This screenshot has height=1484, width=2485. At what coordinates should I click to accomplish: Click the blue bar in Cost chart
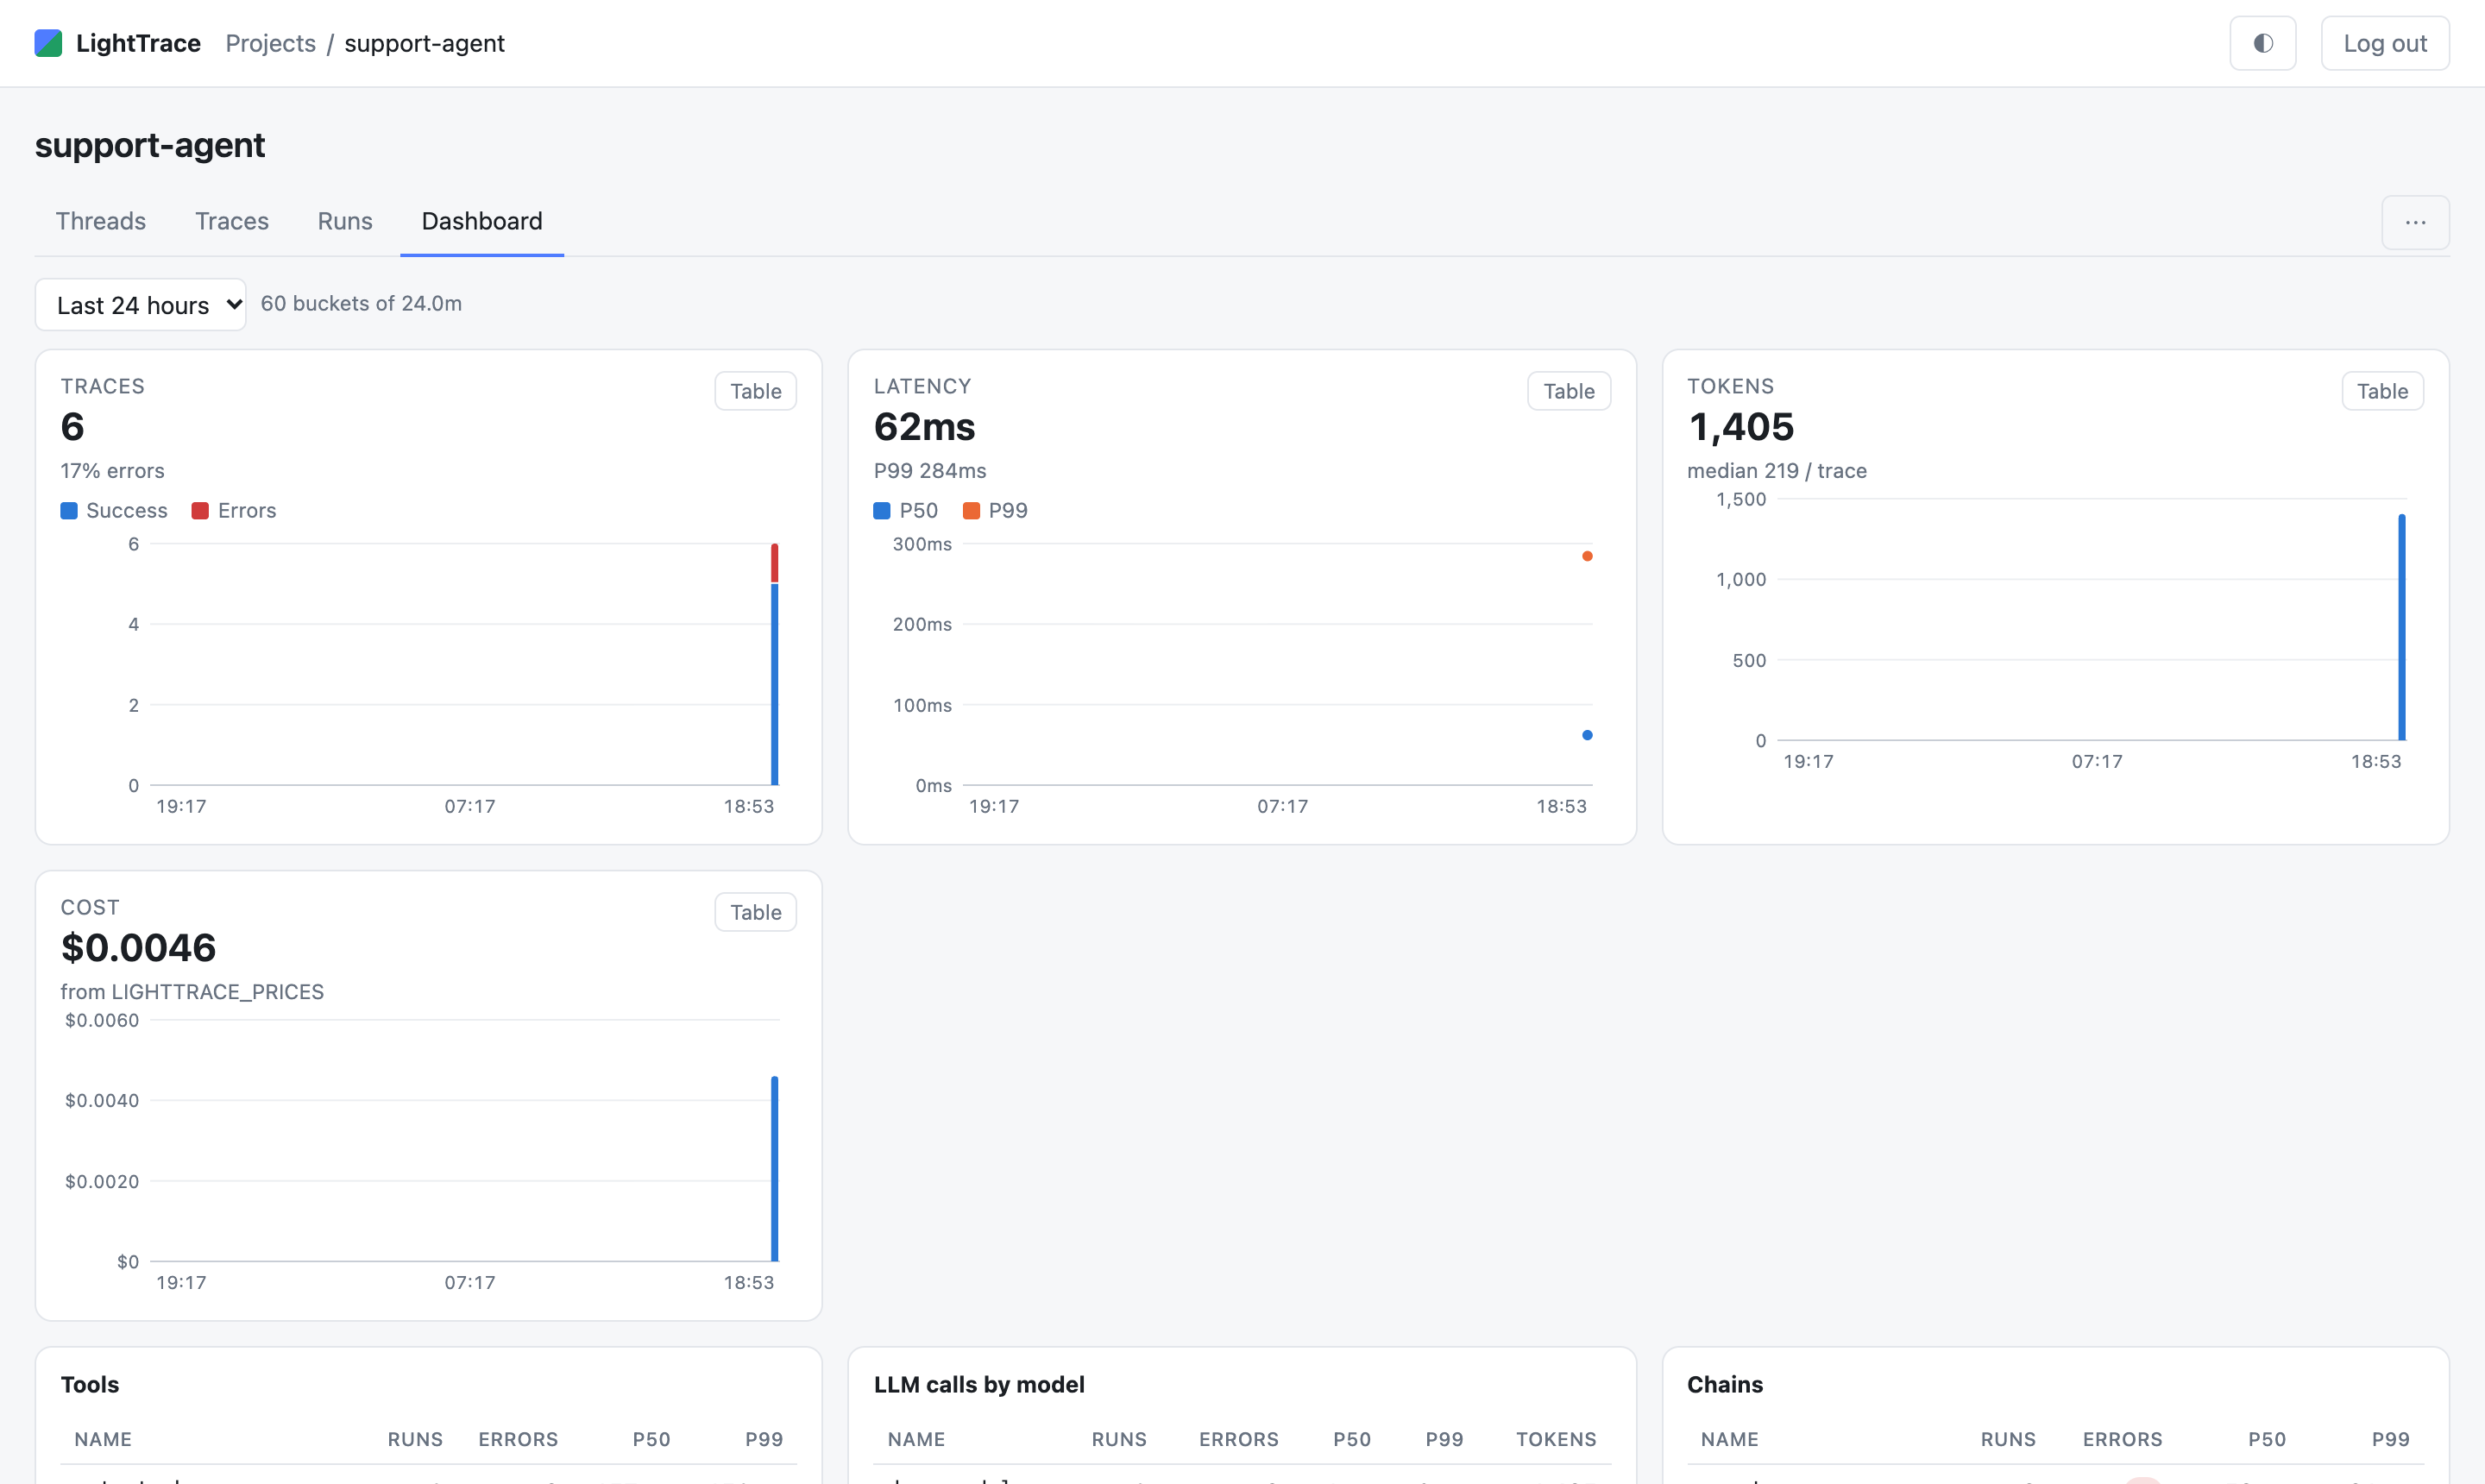(775, 1169)
